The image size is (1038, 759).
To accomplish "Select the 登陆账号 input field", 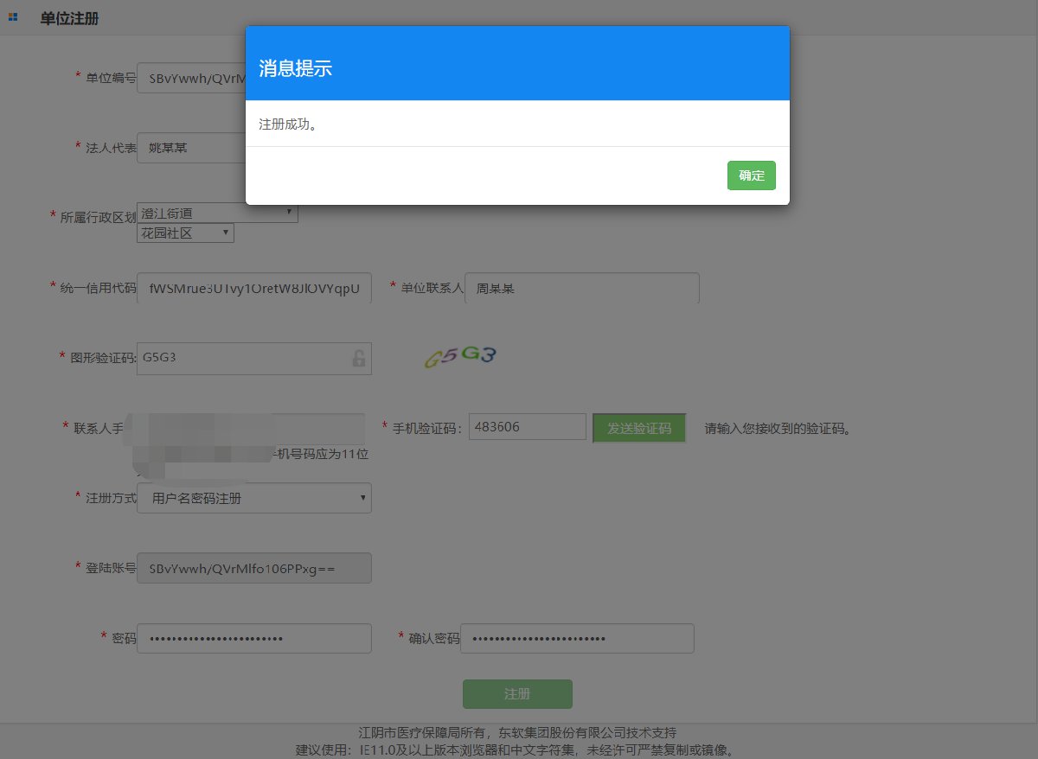I will point(254,569).
